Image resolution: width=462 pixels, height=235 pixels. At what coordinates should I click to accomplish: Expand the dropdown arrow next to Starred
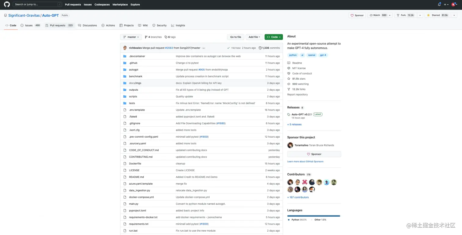point(454,15)
